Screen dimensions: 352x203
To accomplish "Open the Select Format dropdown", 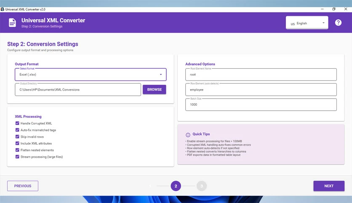I will 91,75.
